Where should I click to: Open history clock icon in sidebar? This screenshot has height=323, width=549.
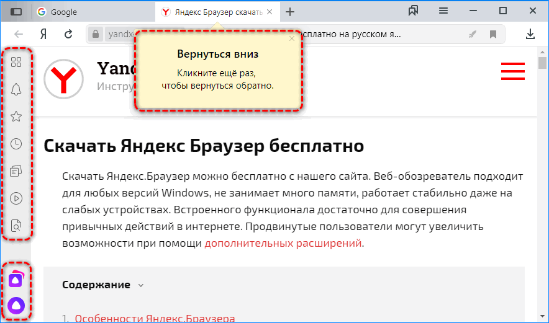[17, 144]
